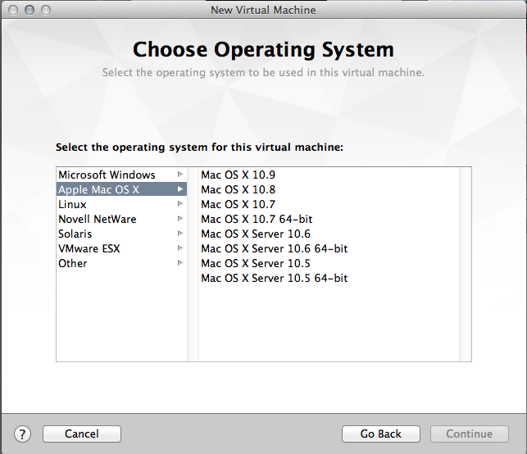
Task: Select the Mac OS X Server 10.5 entry
Action: click(329, 263)
